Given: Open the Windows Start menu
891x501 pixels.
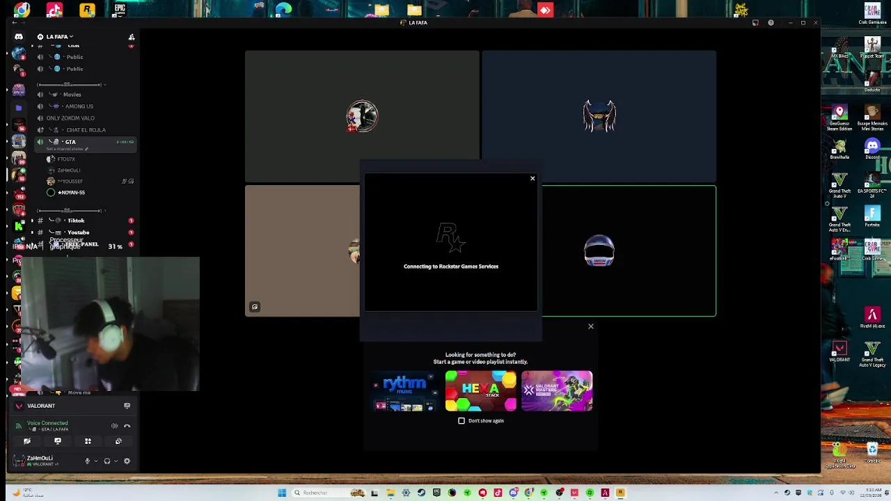Looking at the screenshot, I should click(282, 493).
